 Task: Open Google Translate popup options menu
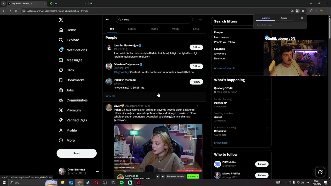(x=296, y=18)
